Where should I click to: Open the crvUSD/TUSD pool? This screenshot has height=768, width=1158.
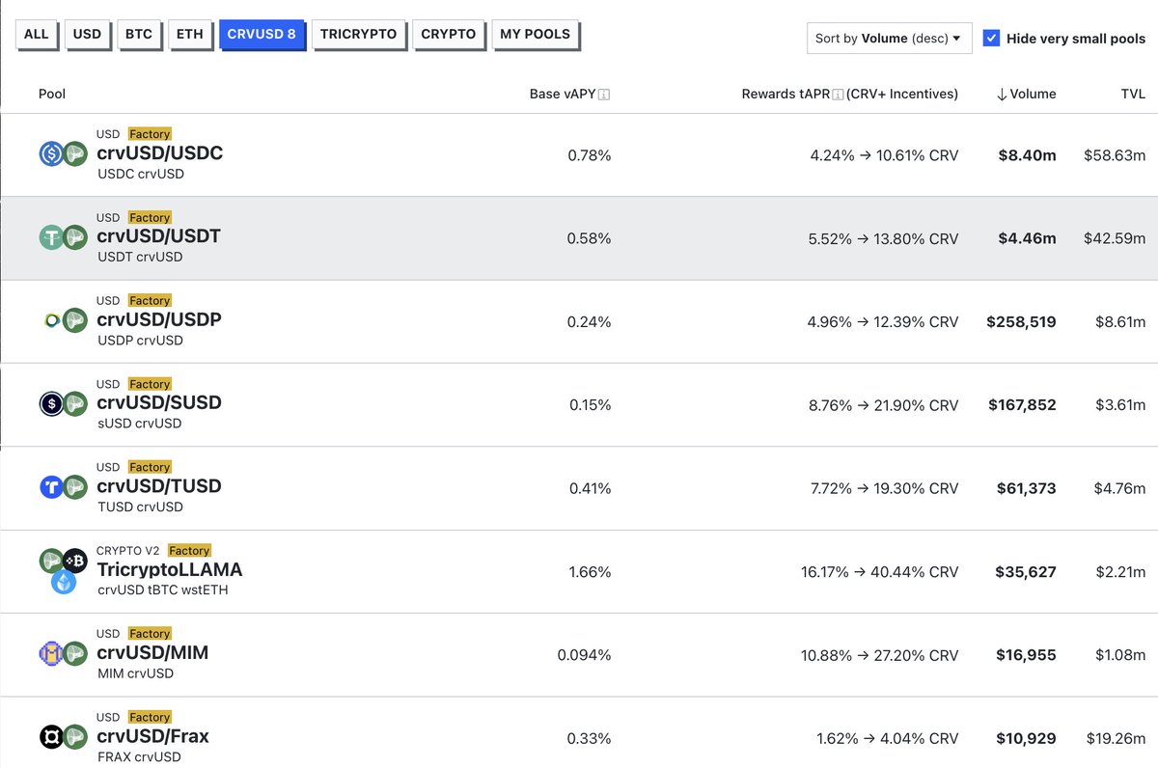159,486
